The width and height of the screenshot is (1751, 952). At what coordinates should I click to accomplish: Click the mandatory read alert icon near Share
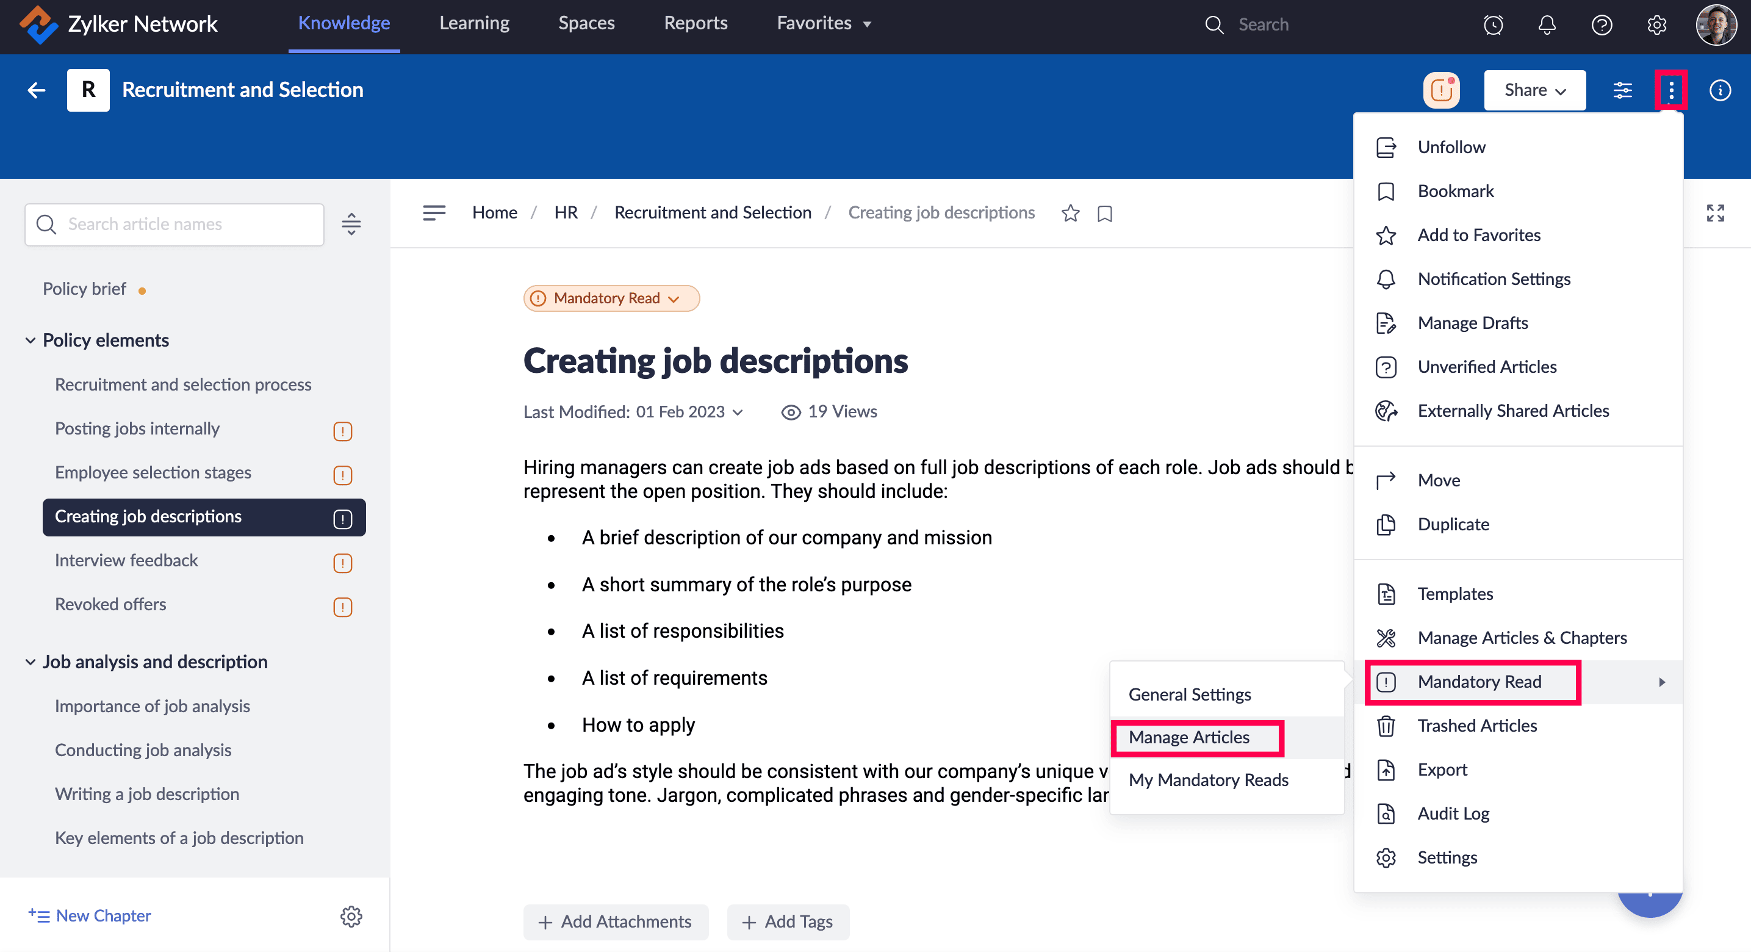[x=1441, y=90]
